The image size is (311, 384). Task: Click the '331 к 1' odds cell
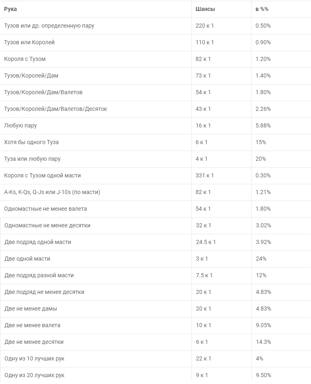(x=204, y=175)
